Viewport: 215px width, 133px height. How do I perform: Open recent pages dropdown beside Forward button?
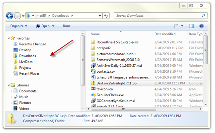pos(23,16)
